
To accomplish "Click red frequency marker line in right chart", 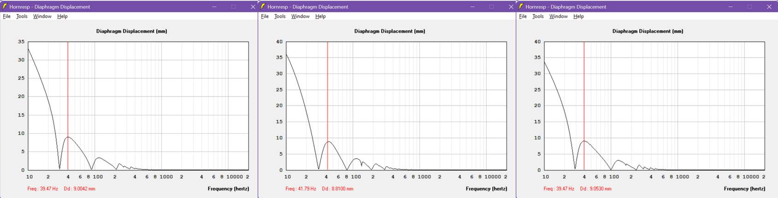I will [x=584, y=106].
